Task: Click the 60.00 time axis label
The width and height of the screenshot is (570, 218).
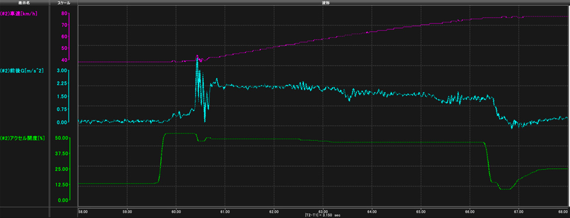Action: click(x=177, y=211)
